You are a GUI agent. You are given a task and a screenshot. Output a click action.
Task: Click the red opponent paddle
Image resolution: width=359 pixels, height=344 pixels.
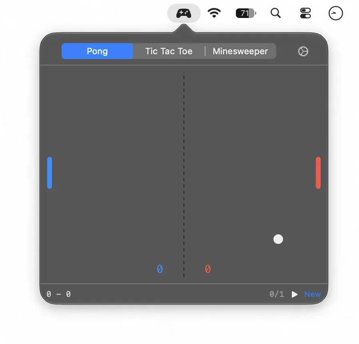(318, 172)
